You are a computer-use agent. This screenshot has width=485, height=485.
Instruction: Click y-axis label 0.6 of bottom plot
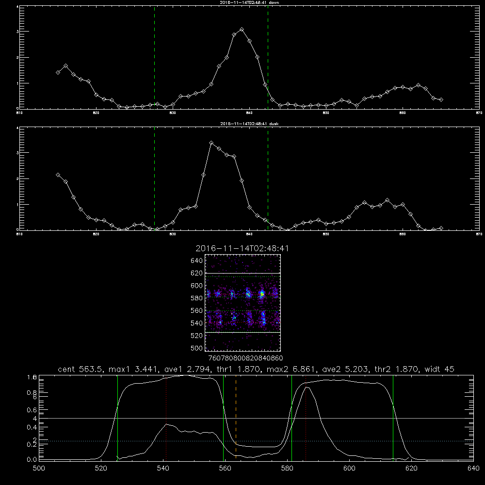click(x=32, y=410)
